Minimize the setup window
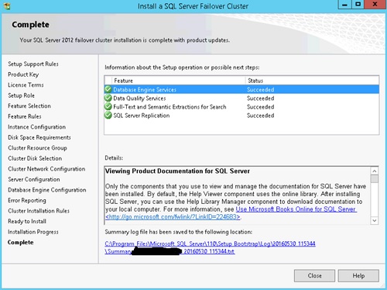This screenshot has width=387, height=290. click(x=344, y=5)
